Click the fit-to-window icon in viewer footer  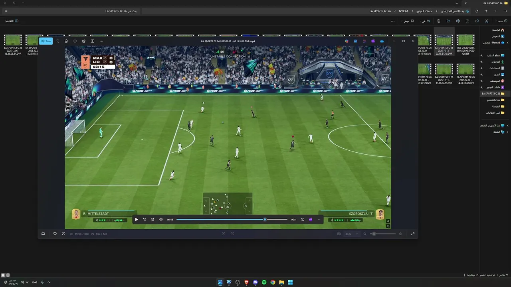pos(224,234)
